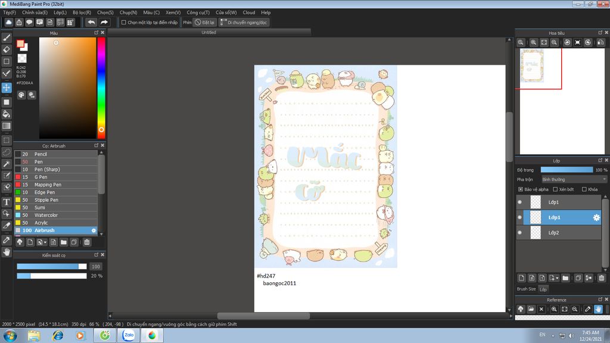Select the Eraser tool
The width and height of the screenshot is (610, 343).
[7, 49]
